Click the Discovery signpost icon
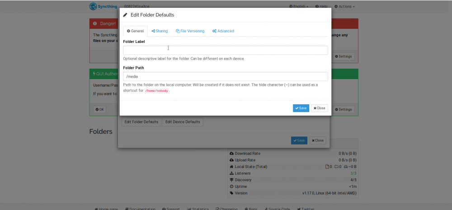 [x=231, y=180]
